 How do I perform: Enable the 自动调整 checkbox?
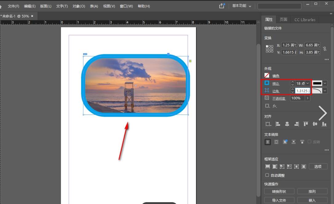pos(267,175)
